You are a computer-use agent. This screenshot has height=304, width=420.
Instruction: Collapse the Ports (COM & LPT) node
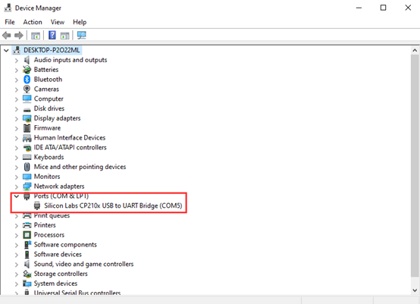click(x=17, y=196)
